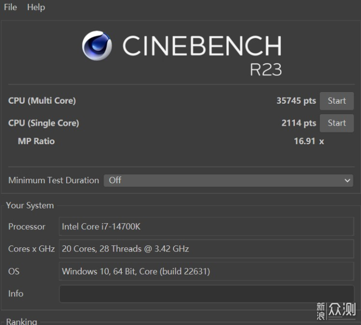Click the CPU (Single Core) label
The width and height of the screenshot is (361, 325).
coord(44,123)
